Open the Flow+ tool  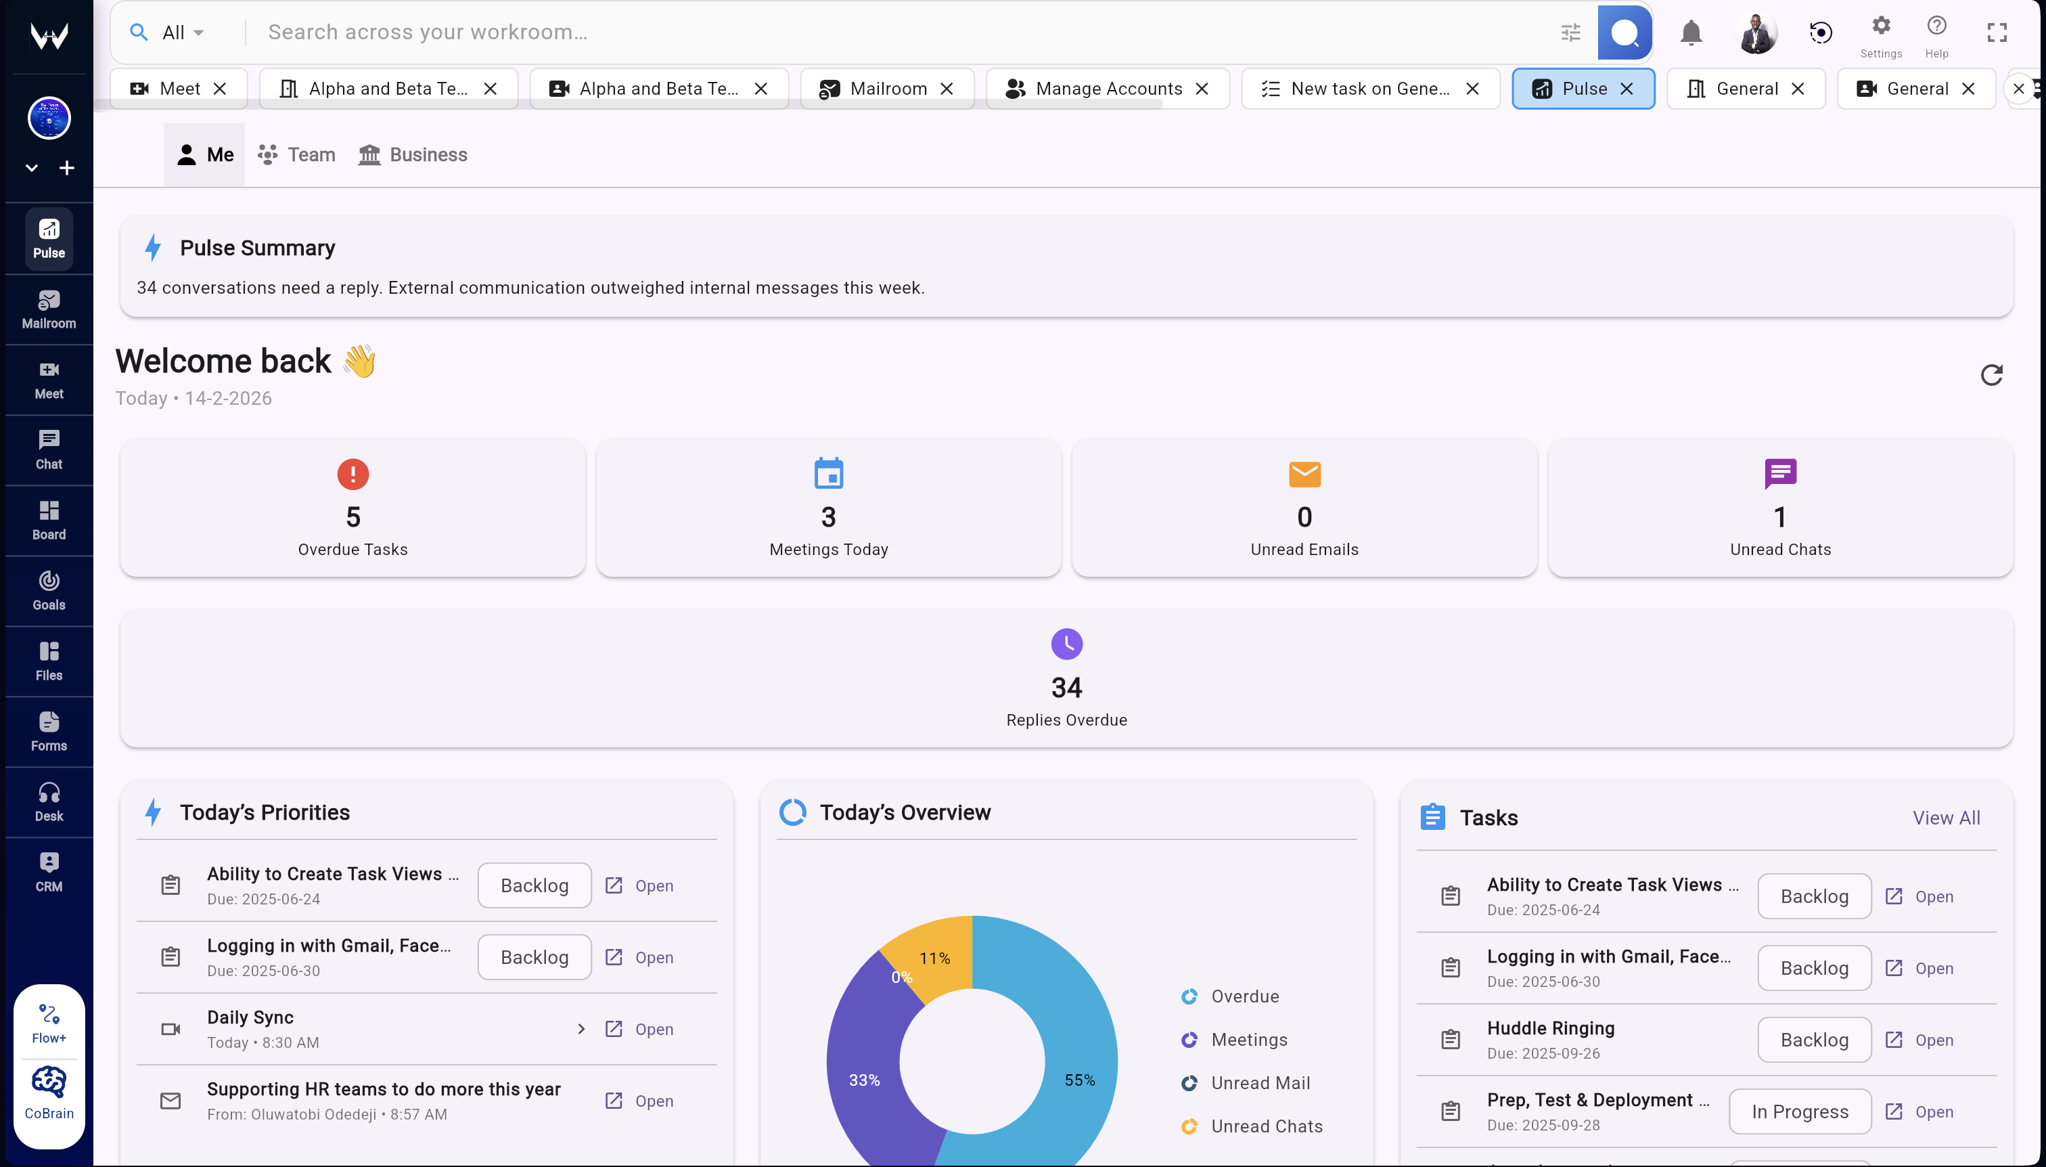point(49,1023)
